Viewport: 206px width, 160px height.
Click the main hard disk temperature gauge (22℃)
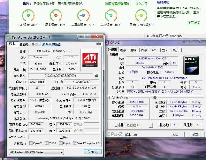click(x=84, y=15)
